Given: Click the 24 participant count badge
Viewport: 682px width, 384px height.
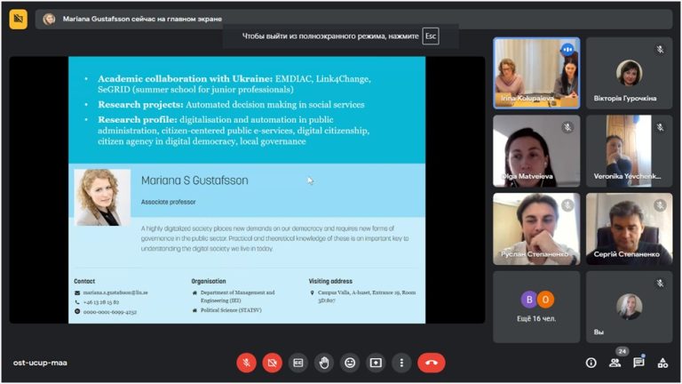Looking at the screenshot, I should [x=622, y=351].
